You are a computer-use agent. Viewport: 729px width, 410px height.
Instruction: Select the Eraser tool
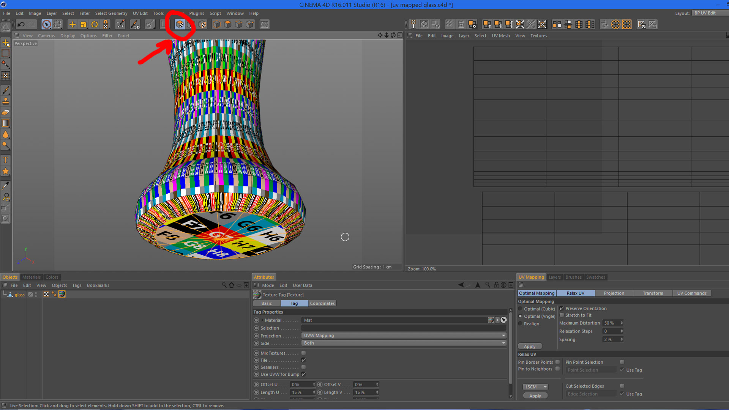tap(6, 112)
